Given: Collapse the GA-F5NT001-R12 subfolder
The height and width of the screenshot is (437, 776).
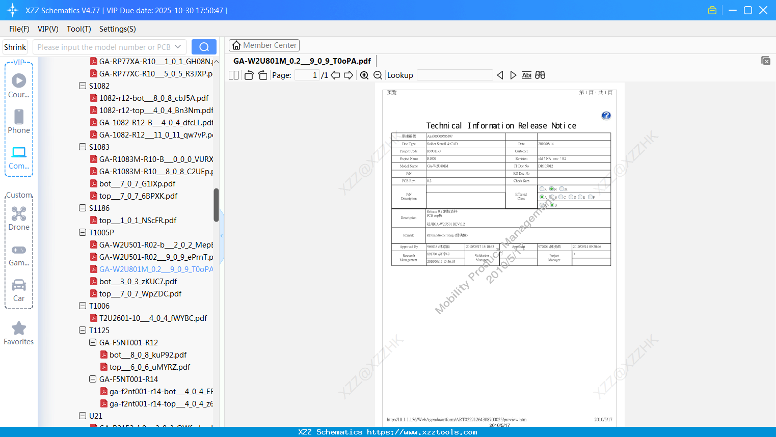Looking at the screenshot, I should 93,342.
